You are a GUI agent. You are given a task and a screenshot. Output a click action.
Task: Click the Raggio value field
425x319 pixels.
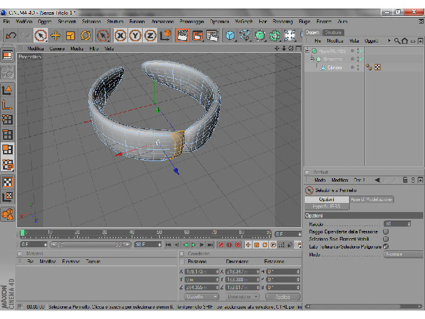point(397,224)
